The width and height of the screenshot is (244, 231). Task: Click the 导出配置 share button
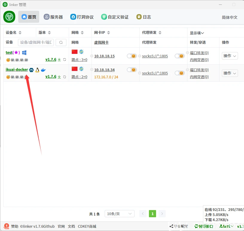point(179,226)
